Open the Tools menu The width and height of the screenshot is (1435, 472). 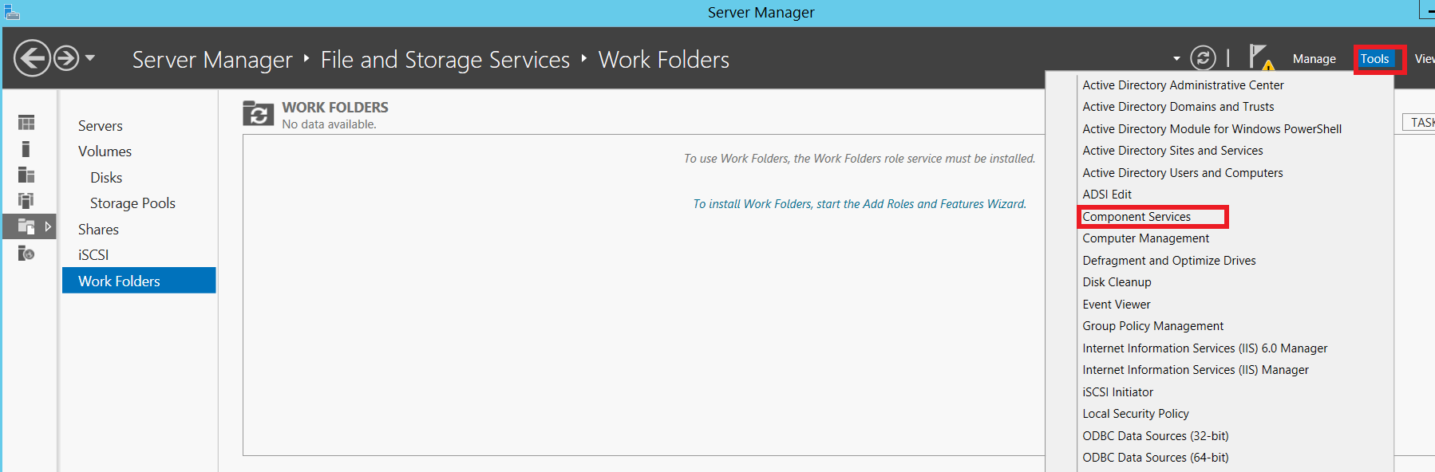(1375, 59)
